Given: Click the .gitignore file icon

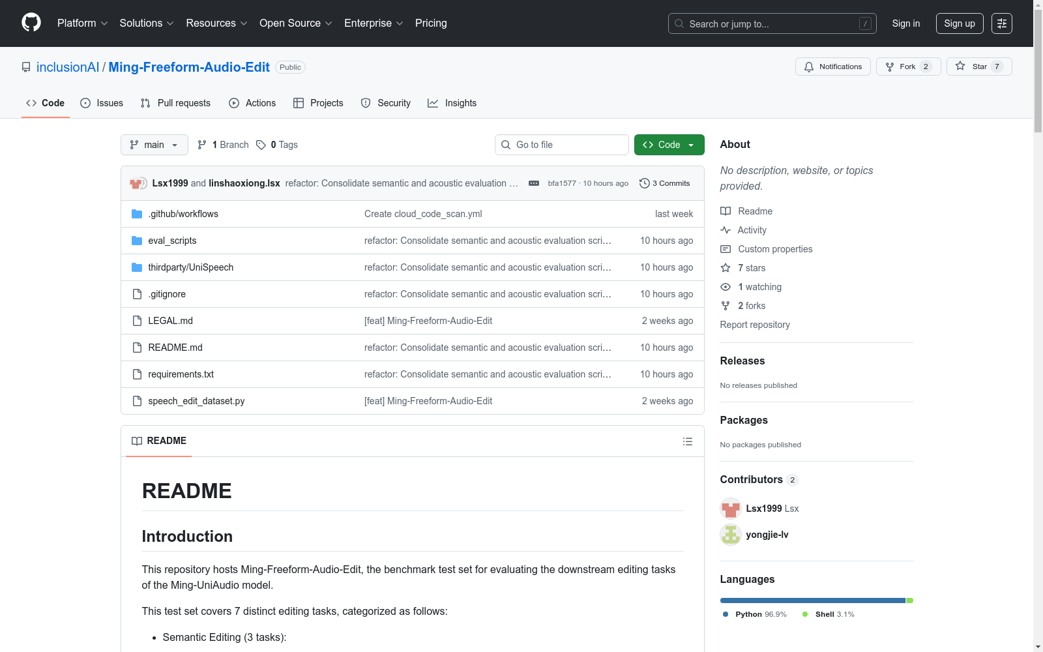Looking at the screenshot, I should pyautogui.click(x=137, y=294).
